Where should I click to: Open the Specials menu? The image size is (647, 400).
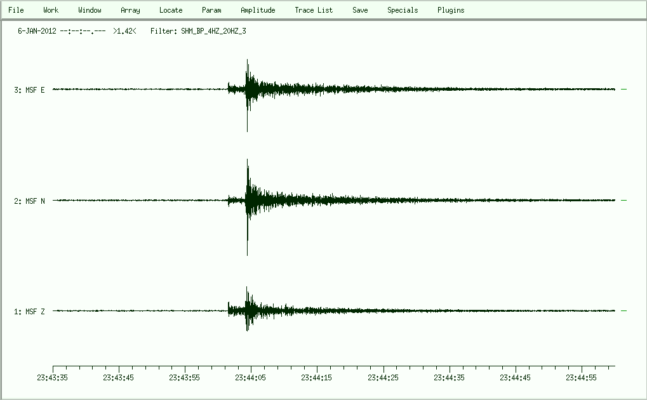(403, 10)
